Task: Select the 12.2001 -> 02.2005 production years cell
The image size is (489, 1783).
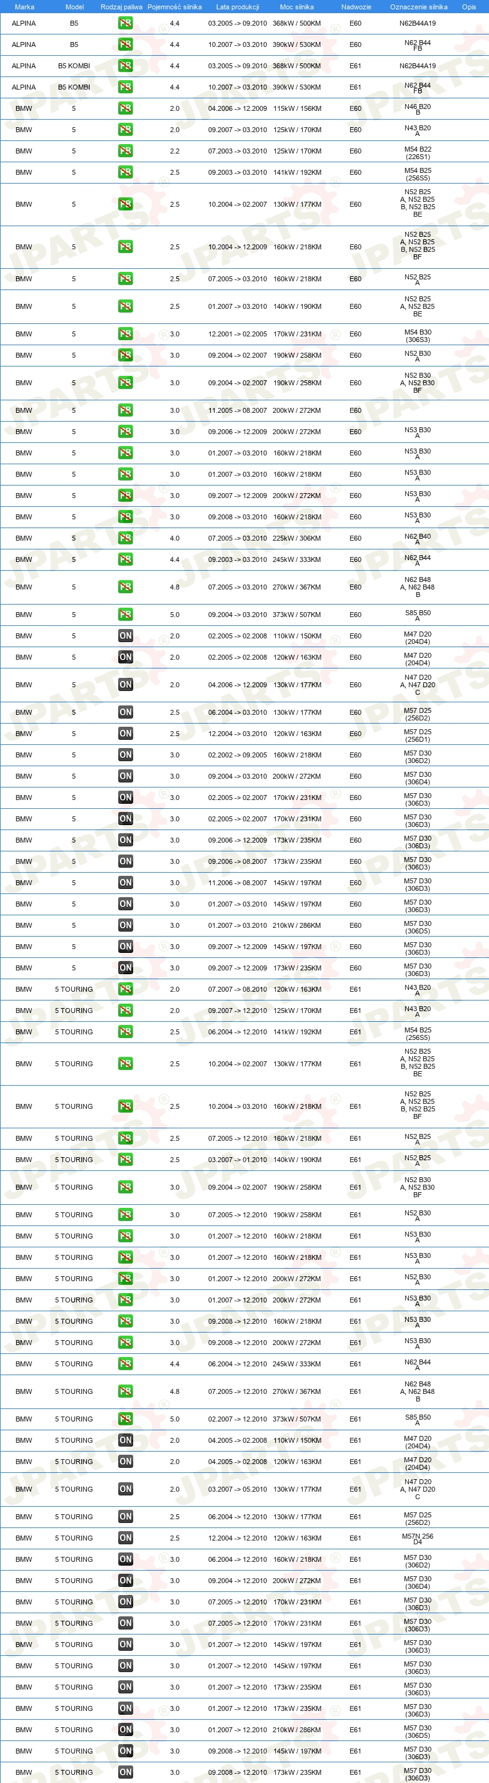Action: pyautogui.click(x=238, y=334)
